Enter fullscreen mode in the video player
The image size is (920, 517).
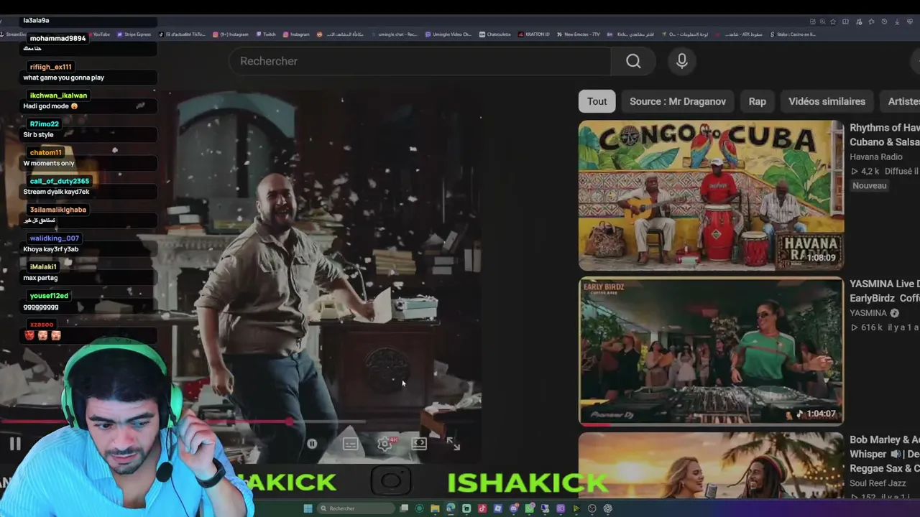click(x=453, y=444)
